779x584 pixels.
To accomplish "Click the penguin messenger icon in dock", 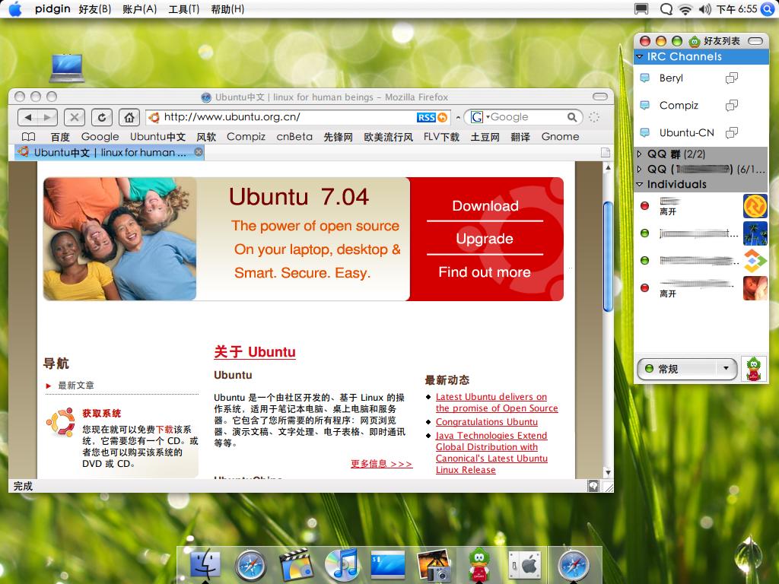I will pos(479,565).
